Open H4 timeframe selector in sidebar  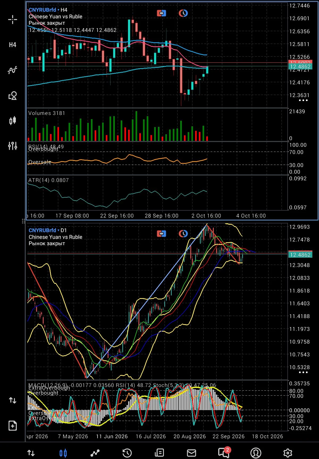pos(12,45)
